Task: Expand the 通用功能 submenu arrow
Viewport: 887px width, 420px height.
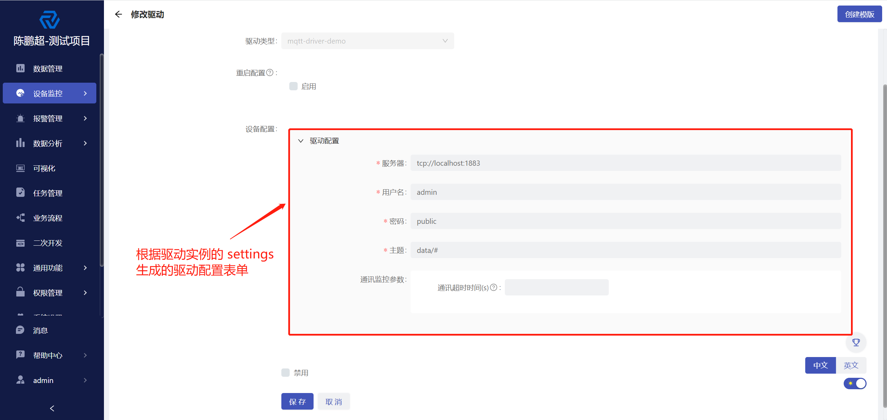Action: point(85,268)
